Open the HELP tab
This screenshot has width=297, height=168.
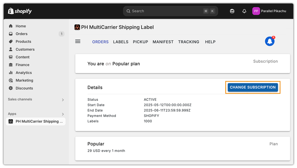210,42
